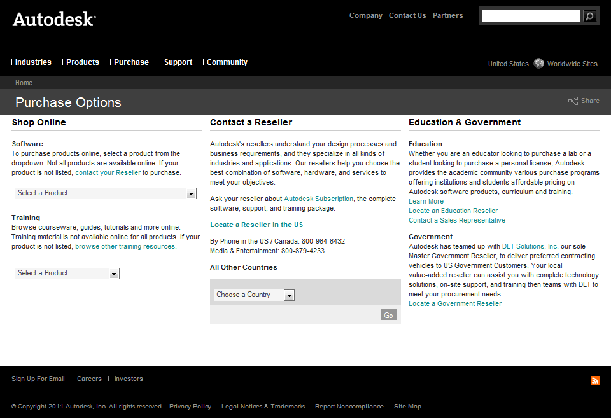Click the Purchase Options page heading
The width and height of the screenshot is (611, 418).
68,102
